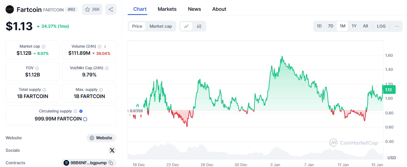Show Market cap info tooltip icon
Image resolution: width=407 pixels, height=167 pixels.
click(44, 47)
